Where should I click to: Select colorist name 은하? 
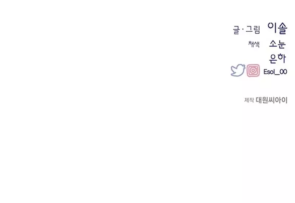point(278,58)
